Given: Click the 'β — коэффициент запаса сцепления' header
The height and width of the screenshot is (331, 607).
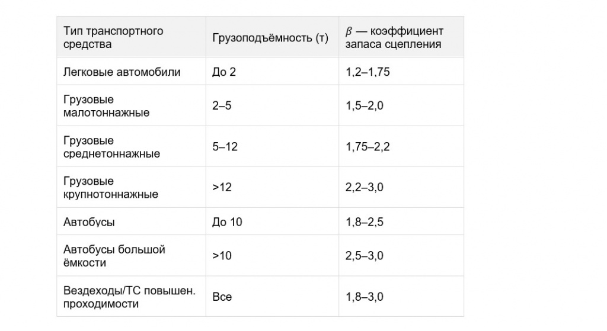Looking at the screenshot, I should click(x=401, y=37).
